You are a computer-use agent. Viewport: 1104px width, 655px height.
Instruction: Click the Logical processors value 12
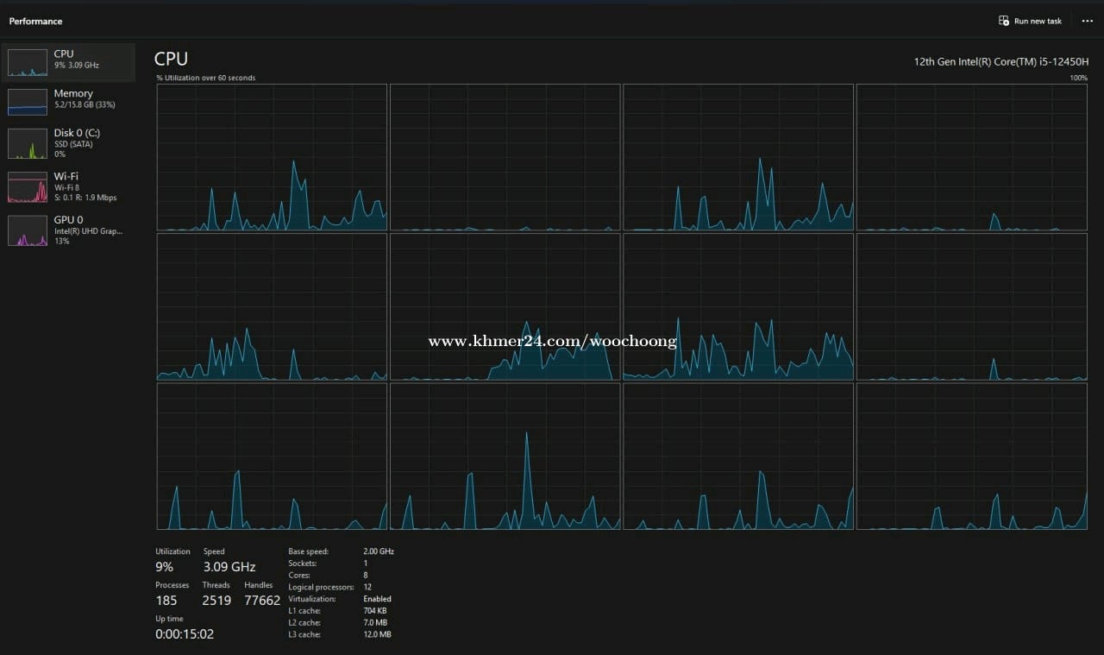(367, 587)
